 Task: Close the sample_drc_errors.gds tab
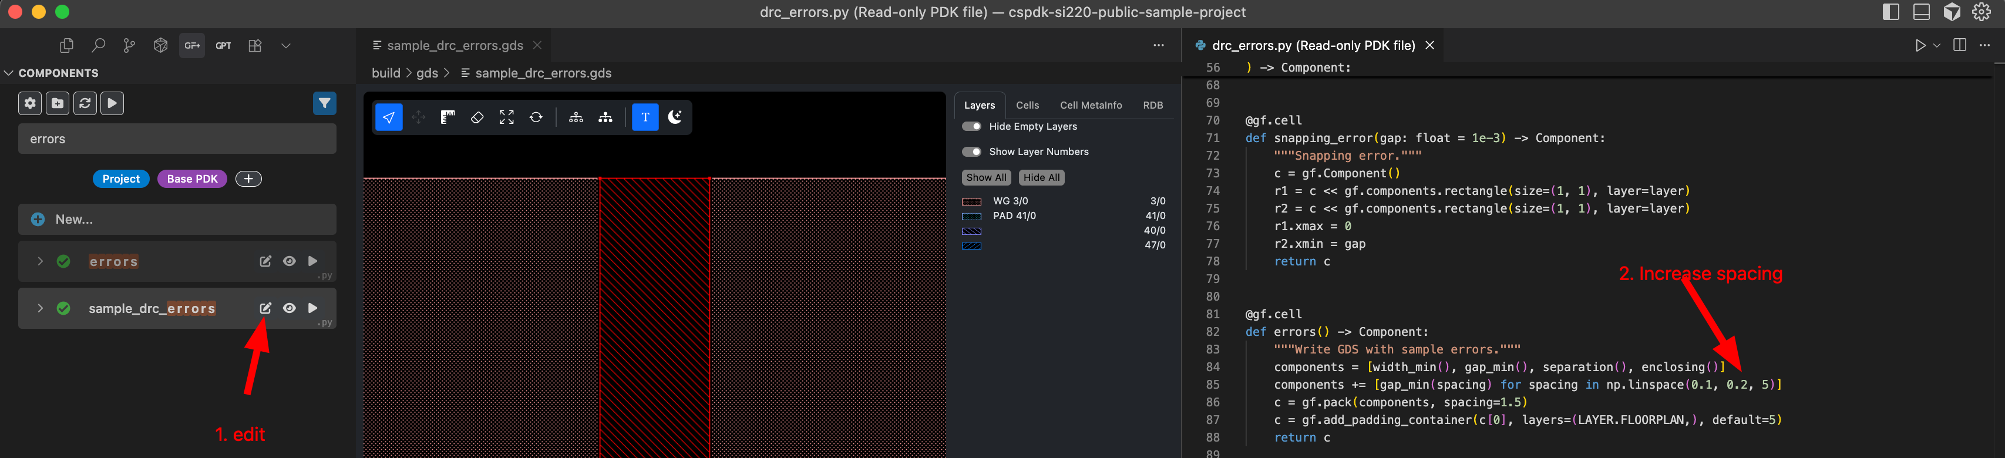click(x=537, y=46)
